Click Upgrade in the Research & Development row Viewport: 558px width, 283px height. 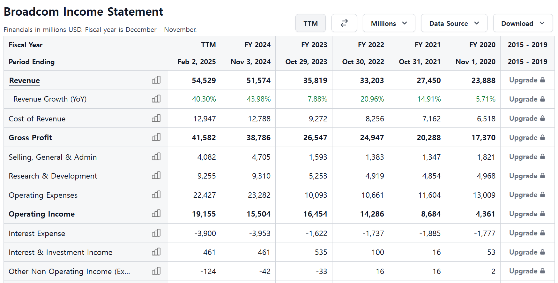[x=527, y=176]
